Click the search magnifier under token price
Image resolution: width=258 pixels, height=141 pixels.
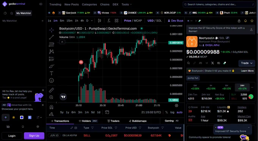pos(189,63)
